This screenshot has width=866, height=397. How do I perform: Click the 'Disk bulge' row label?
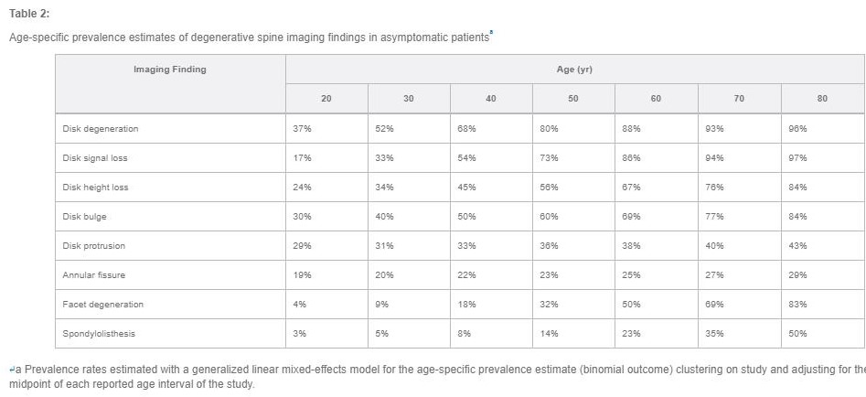[x=84, y=217]
